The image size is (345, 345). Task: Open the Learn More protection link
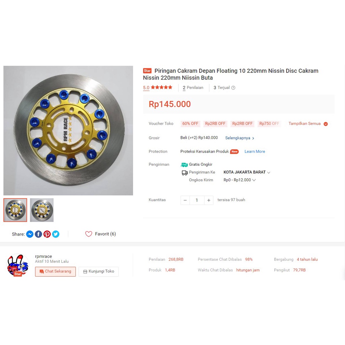coord(255,151)
